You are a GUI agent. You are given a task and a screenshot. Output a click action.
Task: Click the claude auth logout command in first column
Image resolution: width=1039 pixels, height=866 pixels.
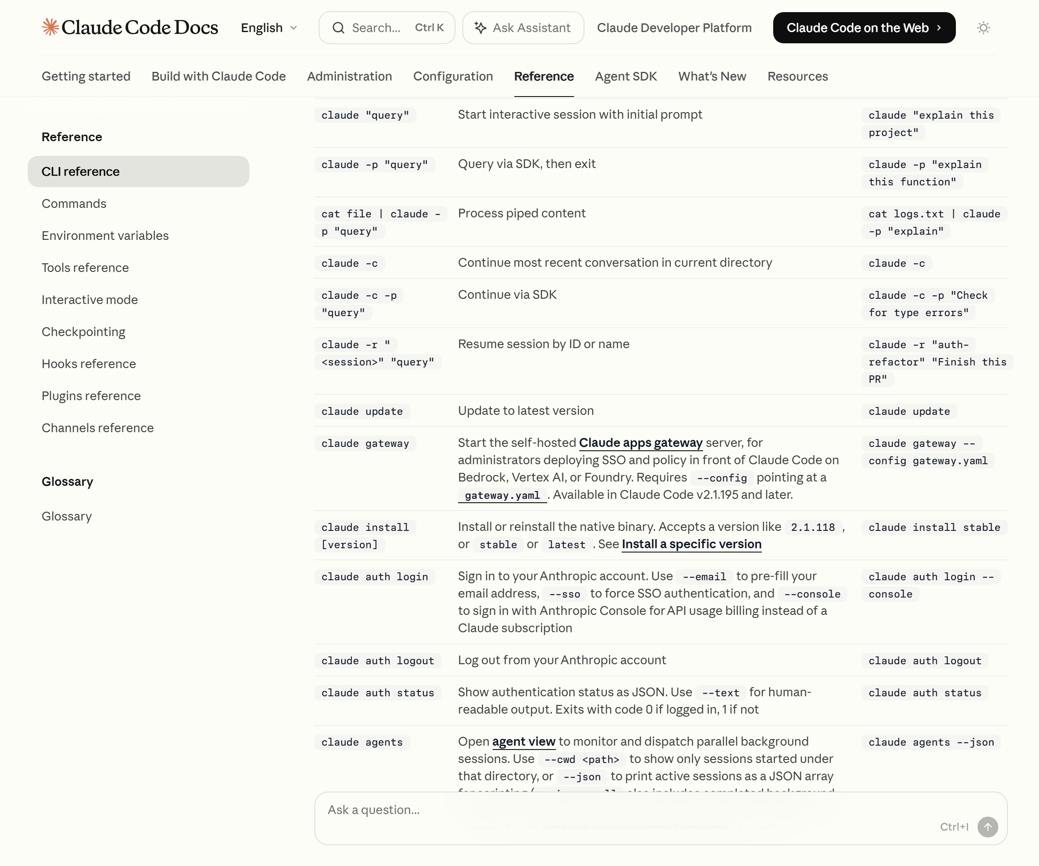point(378,661)
